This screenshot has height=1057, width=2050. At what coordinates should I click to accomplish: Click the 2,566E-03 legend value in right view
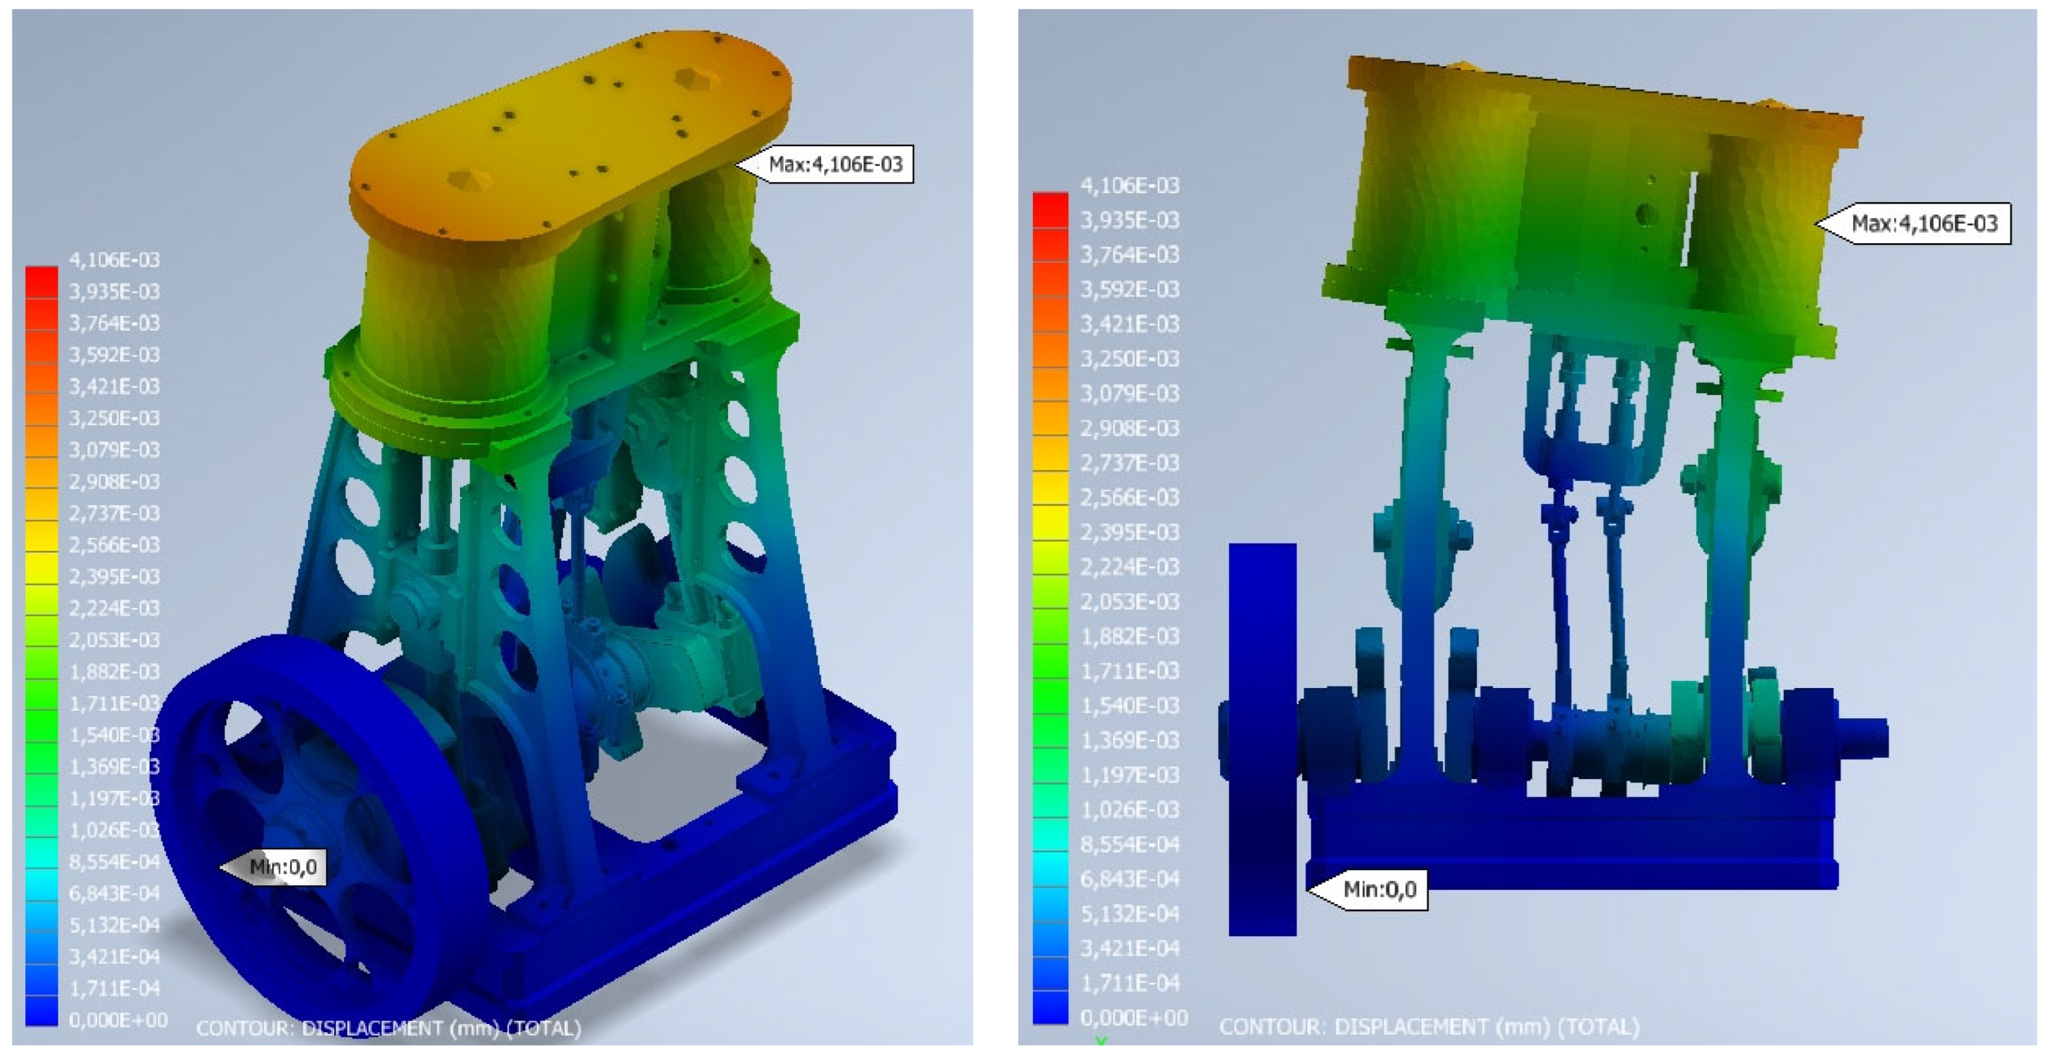point(1129,498)
